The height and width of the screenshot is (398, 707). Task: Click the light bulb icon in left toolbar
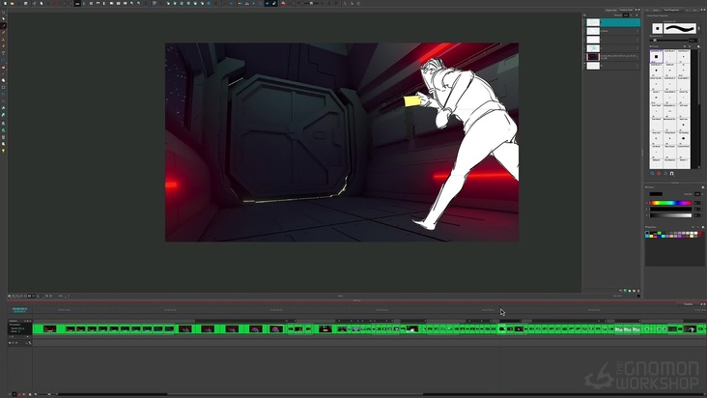tap(4, 151)
